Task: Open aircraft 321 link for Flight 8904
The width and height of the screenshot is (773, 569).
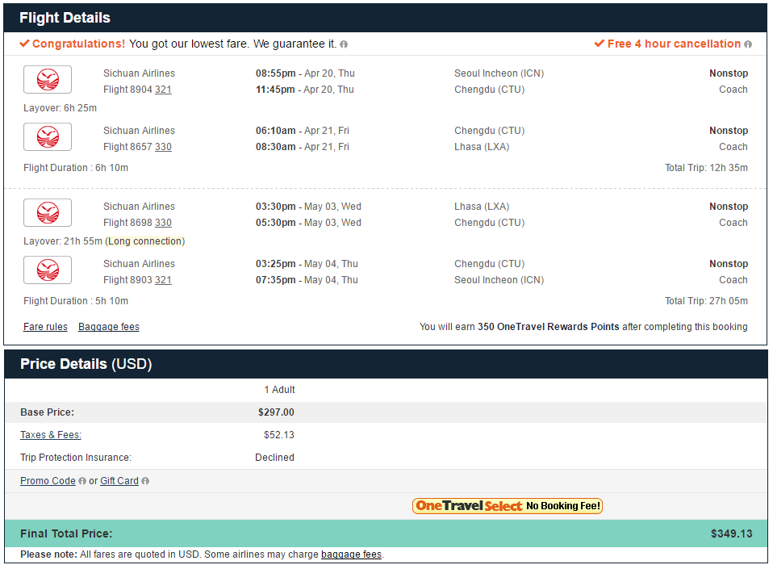Action: click(x=163, y=90)
